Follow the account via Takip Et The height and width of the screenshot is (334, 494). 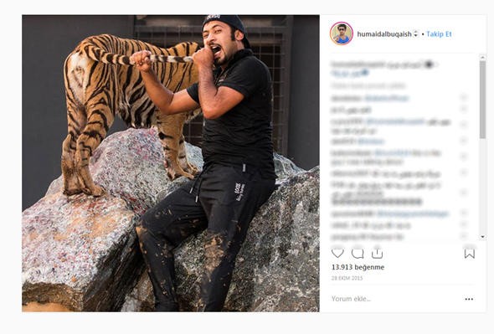point(439,34)
